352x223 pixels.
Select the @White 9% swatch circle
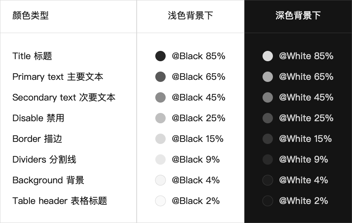[268, 160]
